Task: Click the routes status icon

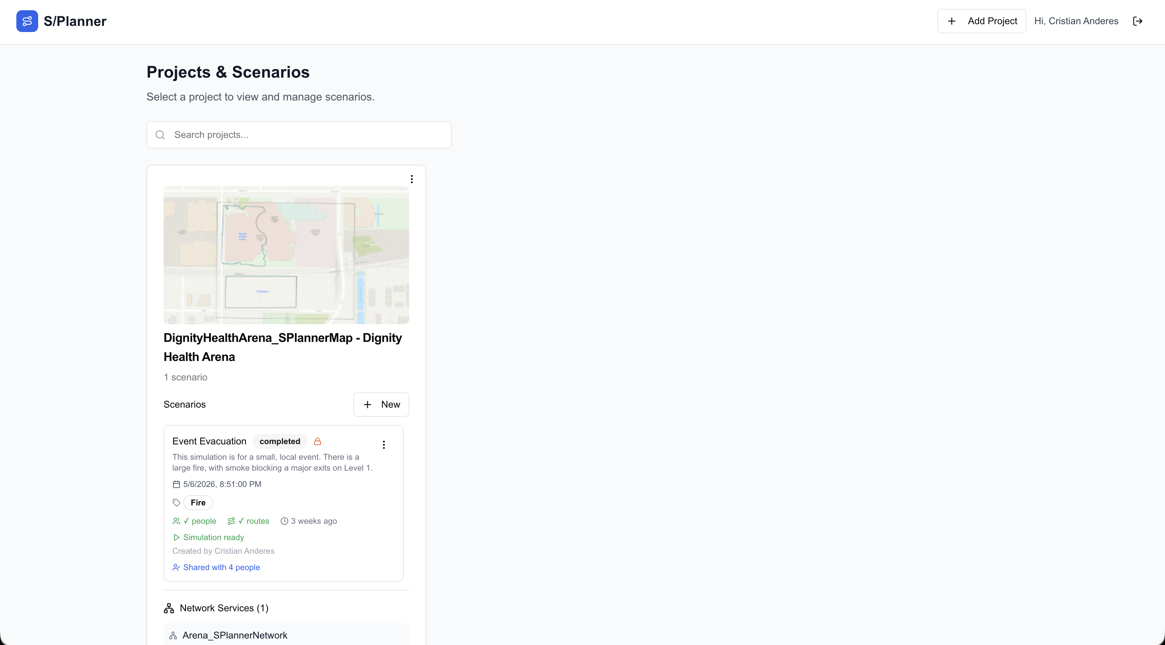Action: tap(231, 521)
